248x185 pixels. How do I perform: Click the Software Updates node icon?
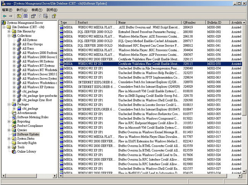pyautogui.click(x=14, y=134)
